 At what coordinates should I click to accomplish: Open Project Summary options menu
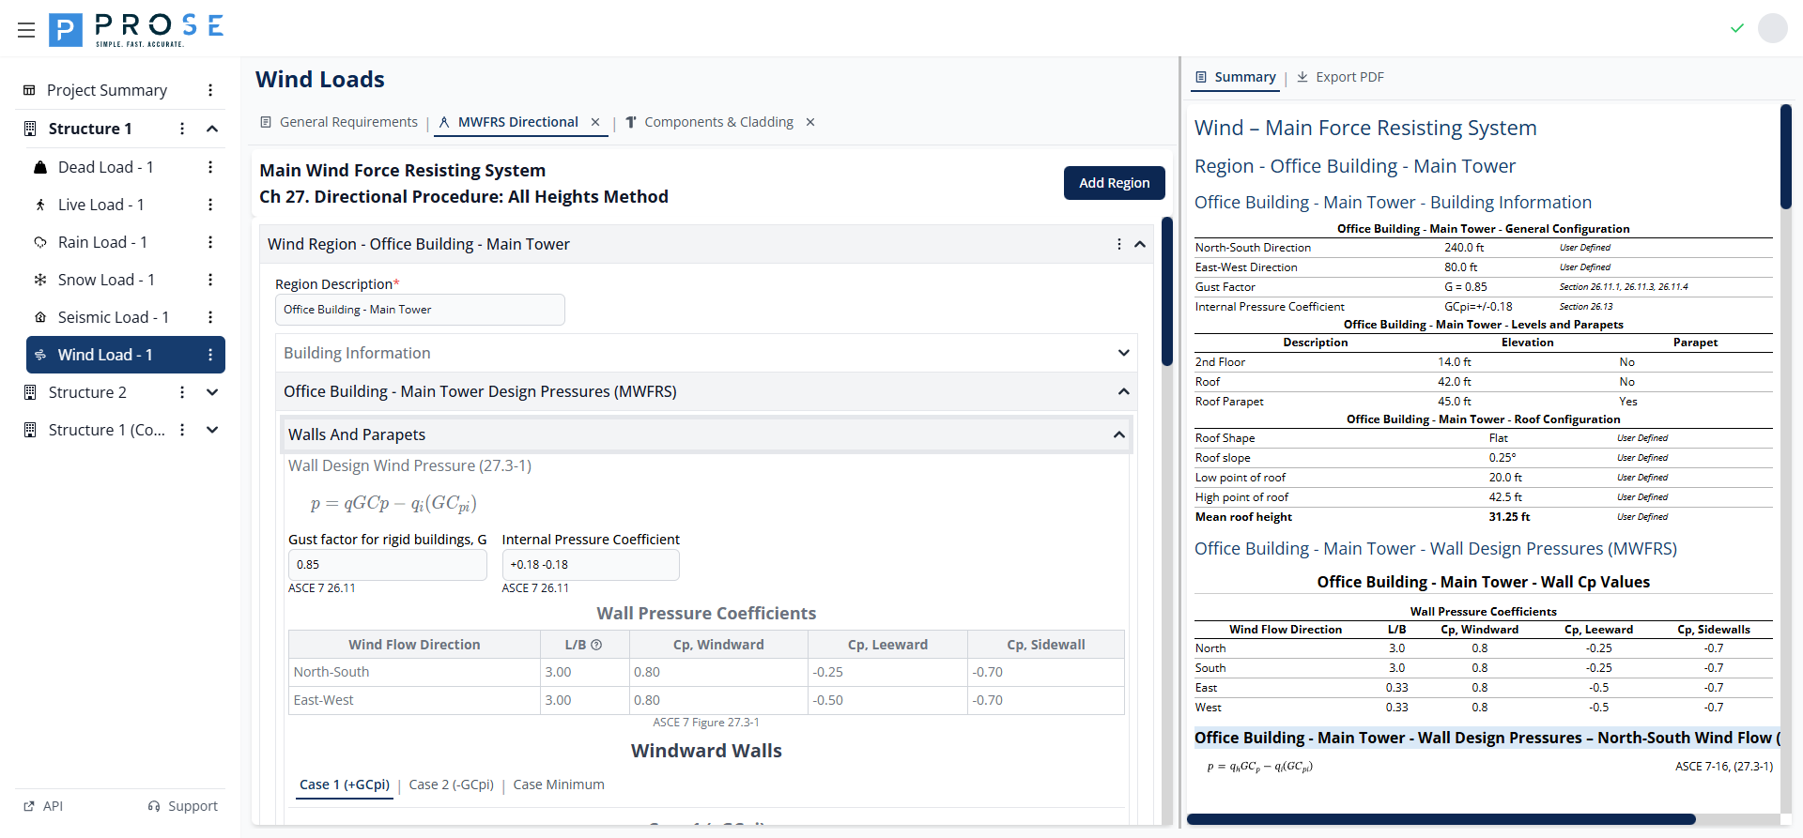(x=210, y=90)
